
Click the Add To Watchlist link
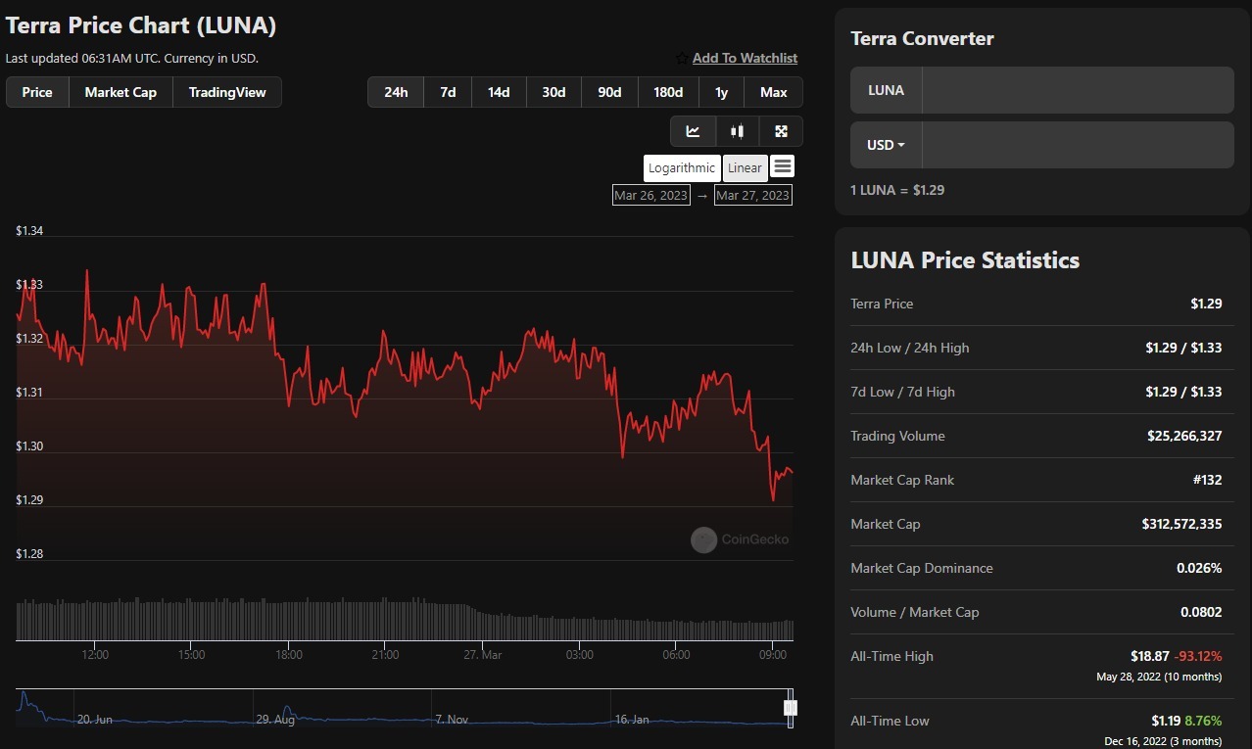(x=745, y=58)
